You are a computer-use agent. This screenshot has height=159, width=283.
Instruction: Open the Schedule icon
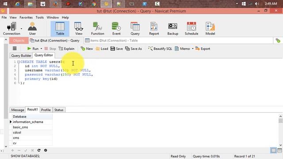coord(191,28)
